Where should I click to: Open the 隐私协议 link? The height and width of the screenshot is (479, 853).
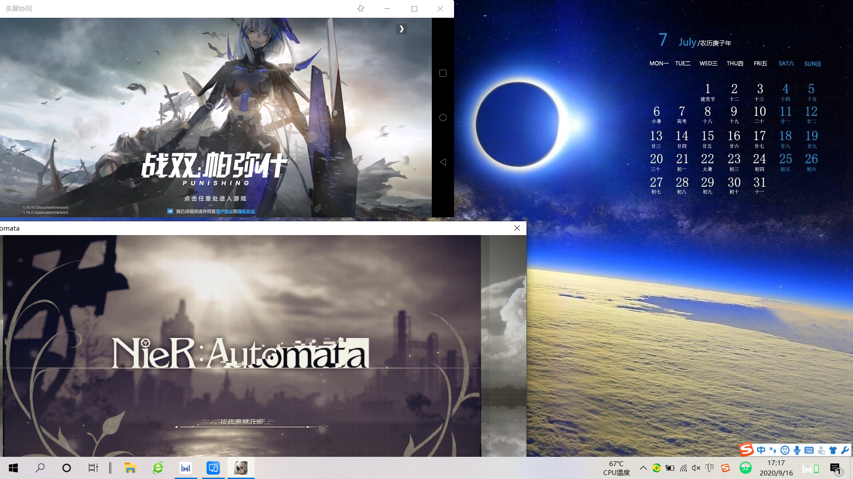pyautogui.click(x=247, y=212)
